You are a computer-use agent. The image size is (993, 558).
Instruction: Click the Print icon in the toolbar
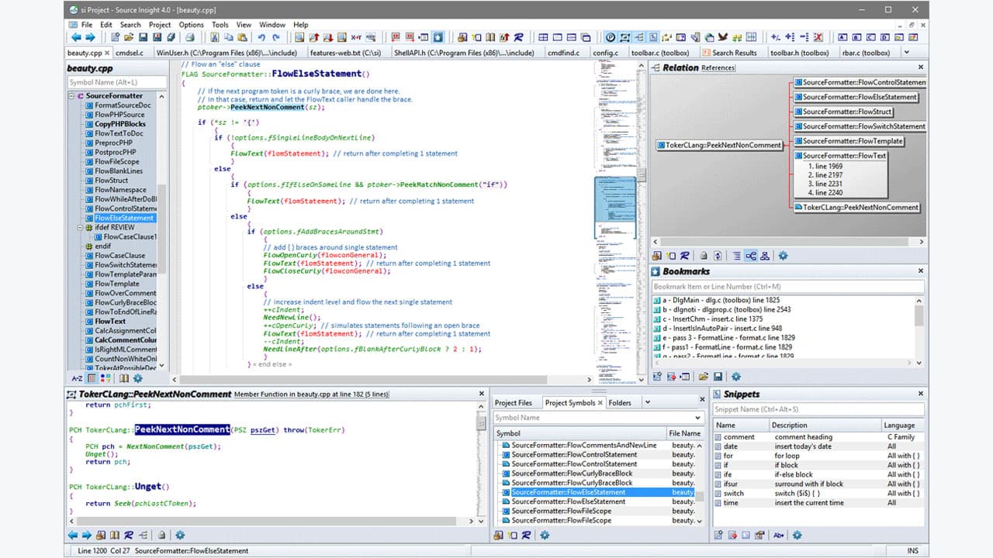tap(189, 36)
